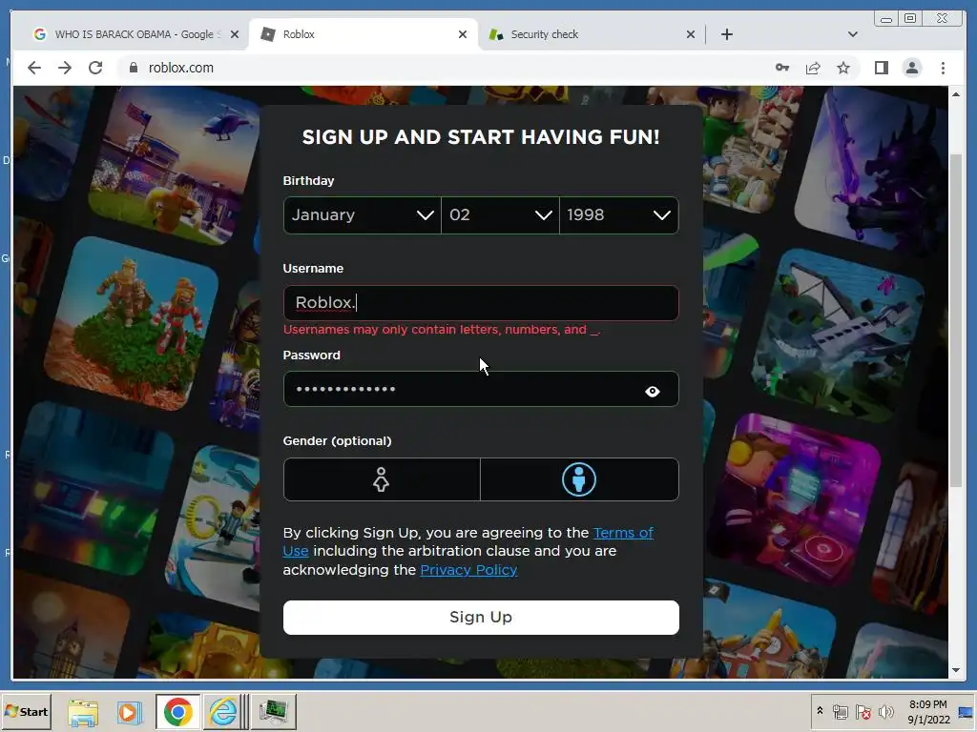Image resolution: width=977 pixels, height=732 pixels.
Task: Open the browser side panel
Action: [881, 68]
